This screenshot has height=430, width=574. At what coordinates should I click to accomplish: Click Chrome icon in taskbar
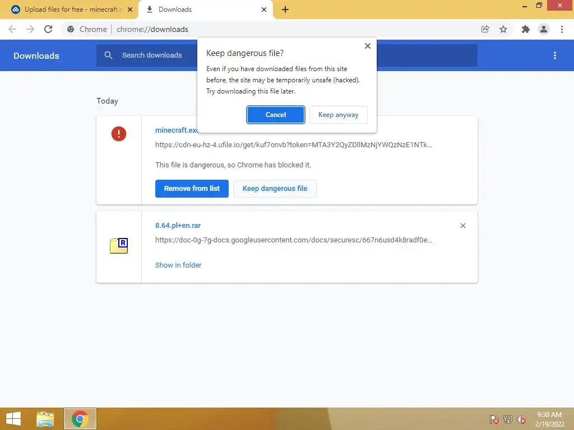tap(80, 419)
